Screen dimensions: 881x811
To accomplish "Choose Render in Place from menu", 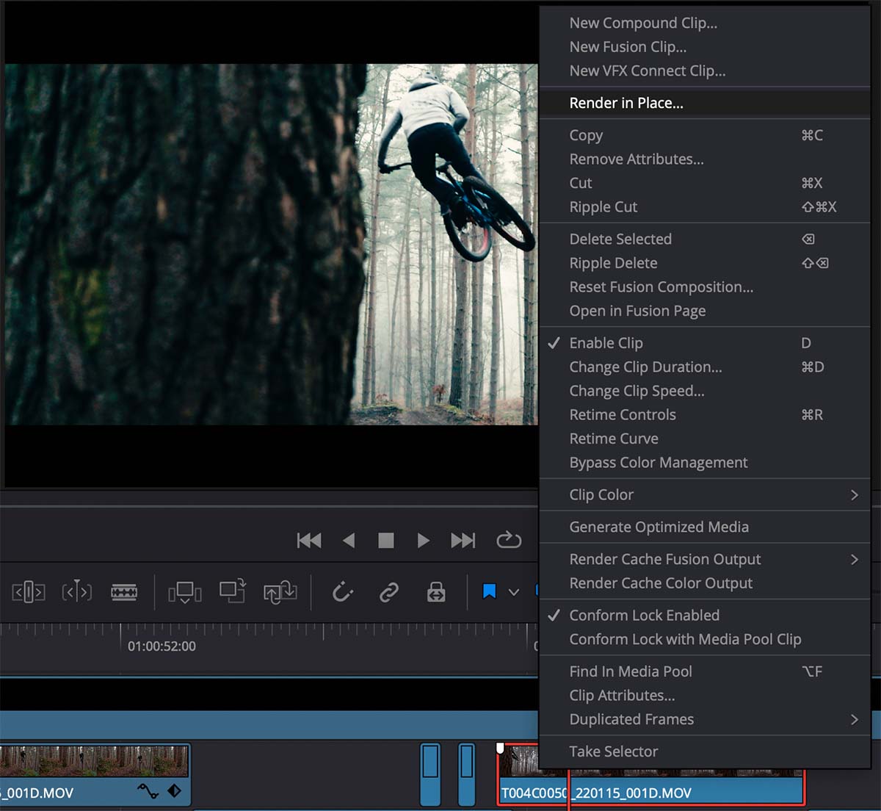I will point(626,104).
